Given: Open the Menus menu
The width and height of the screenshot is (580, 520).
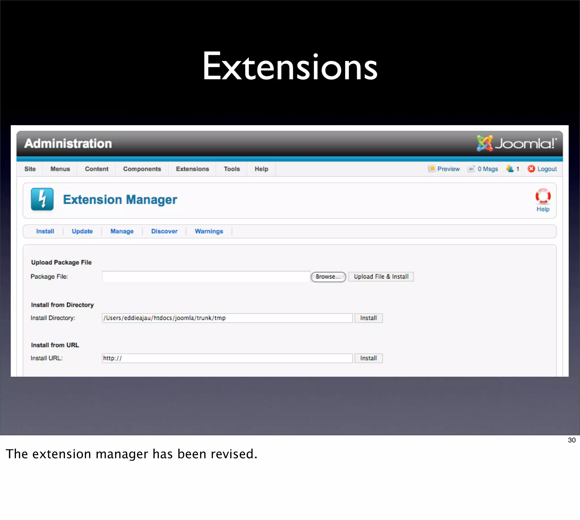Looking at the screenshot, I should click(60, 169).
